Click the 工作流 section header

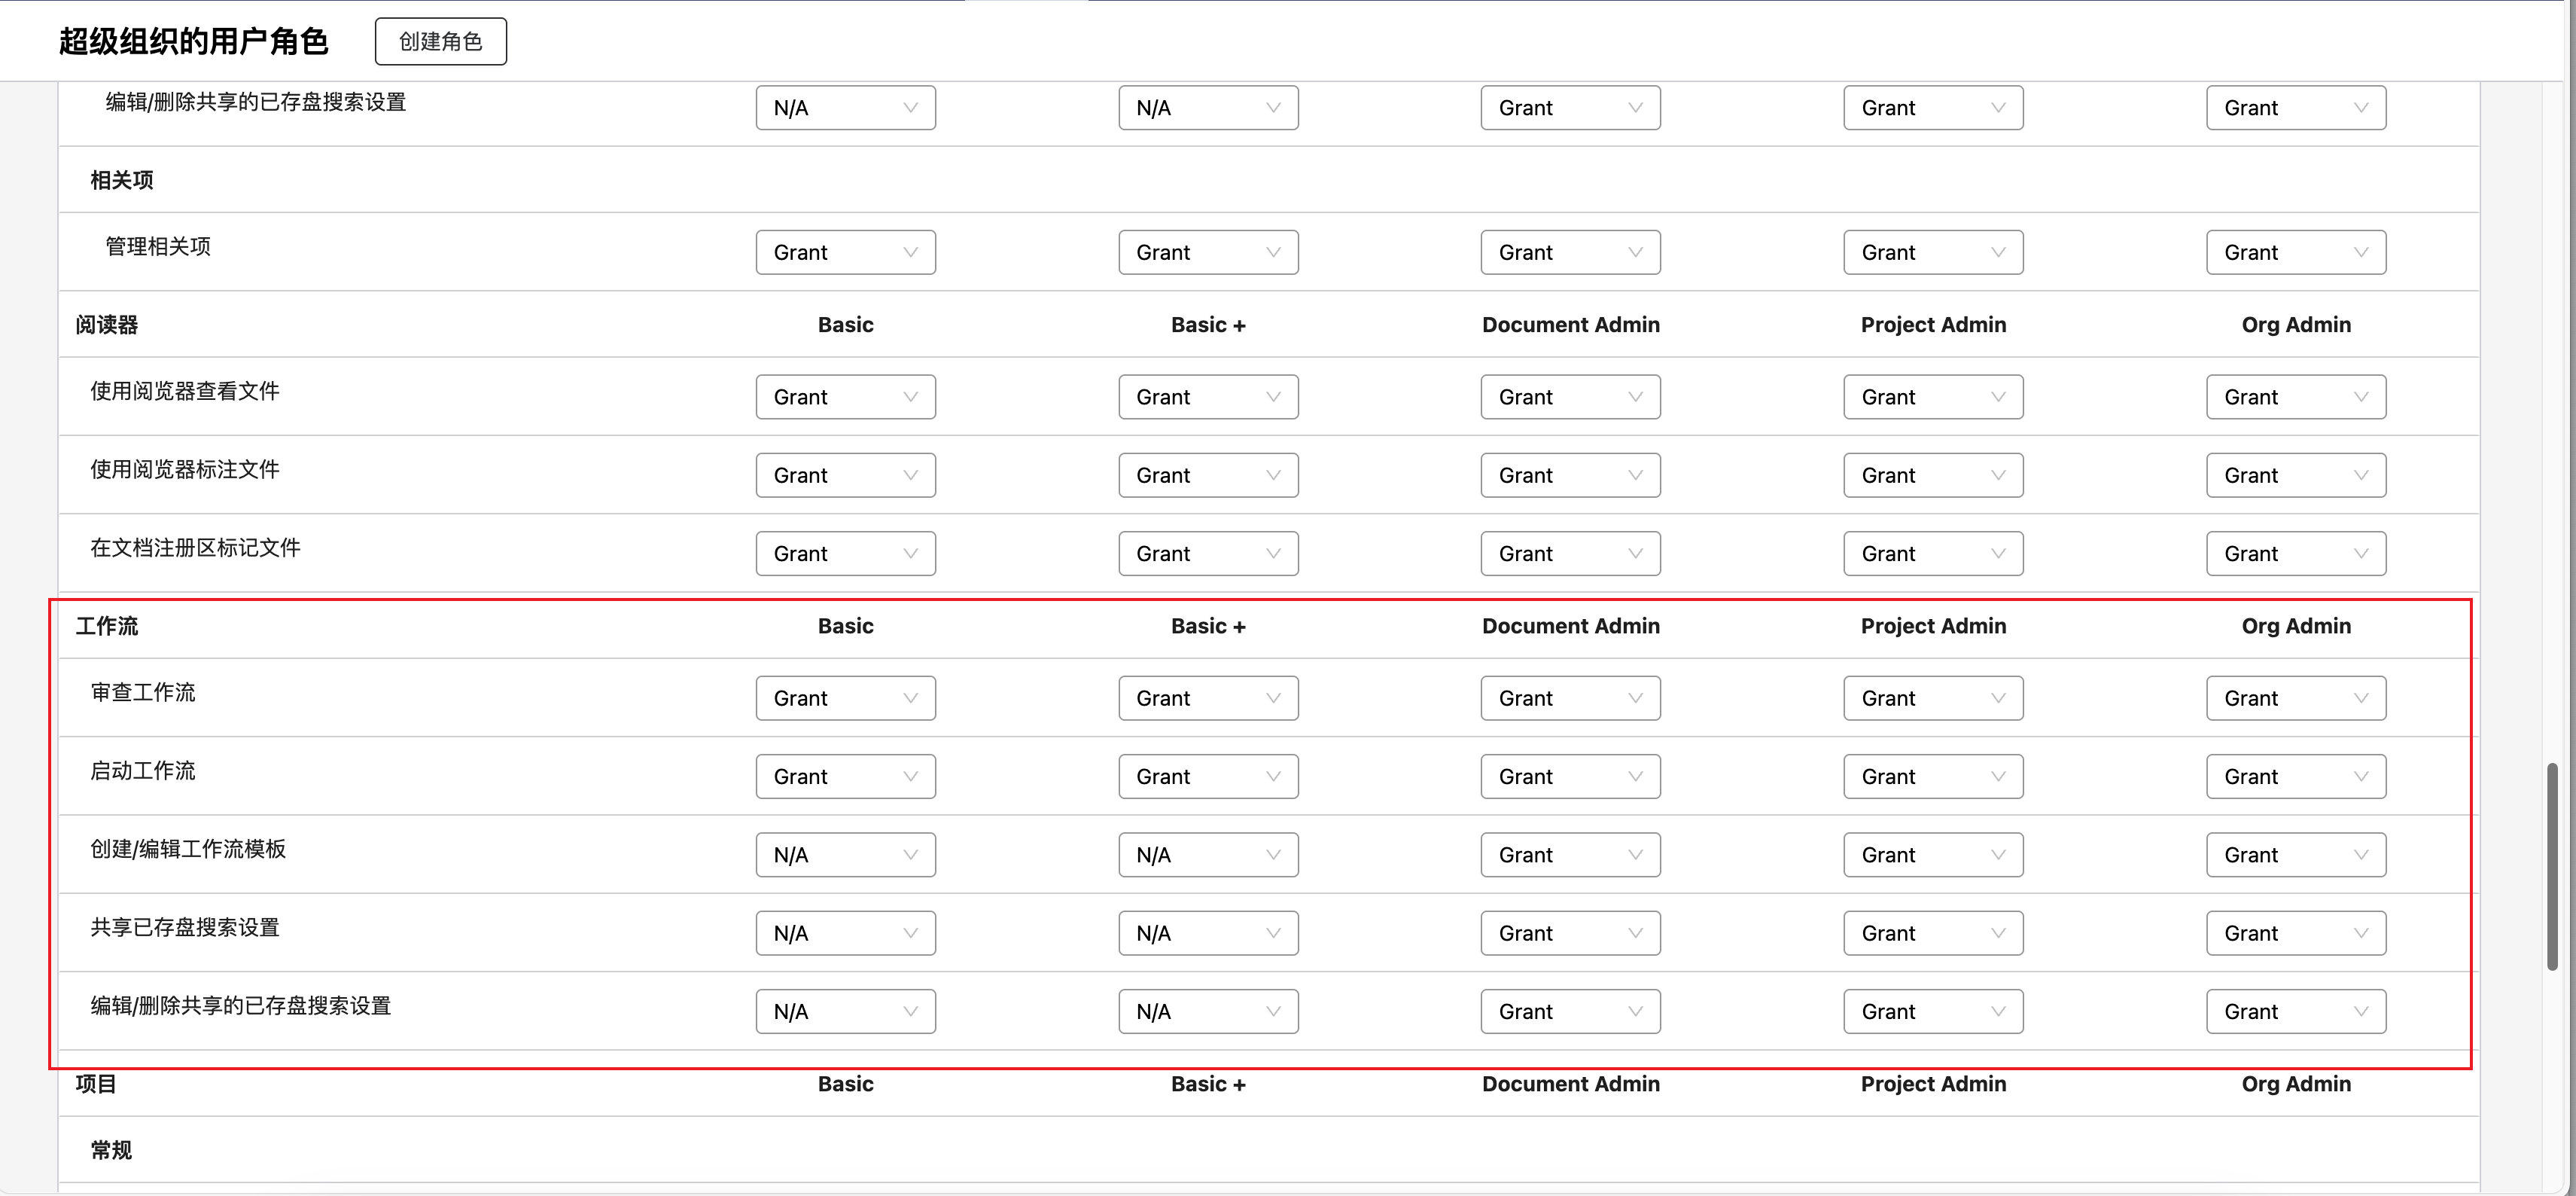[x=107, y=626]
